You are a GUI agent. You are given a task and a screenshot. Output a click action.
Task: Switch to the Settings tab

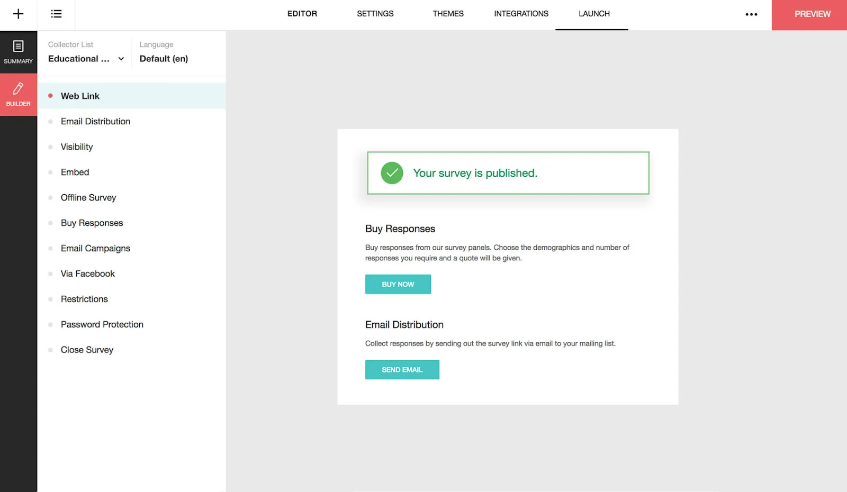click(375, 14)
